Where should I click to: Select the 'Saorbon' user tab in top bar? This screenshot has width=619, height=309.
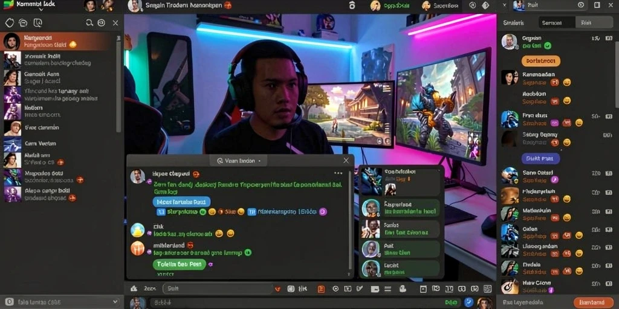tap(440, 5)
